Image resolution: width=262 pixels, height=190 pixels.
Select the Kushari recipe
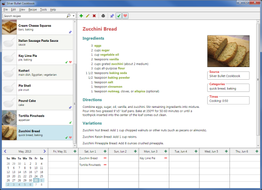[x=37, y=72]
